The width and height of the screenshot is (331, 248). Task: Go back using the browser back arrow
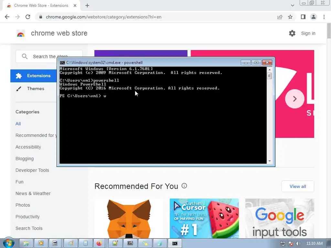(x=7, y=17)
